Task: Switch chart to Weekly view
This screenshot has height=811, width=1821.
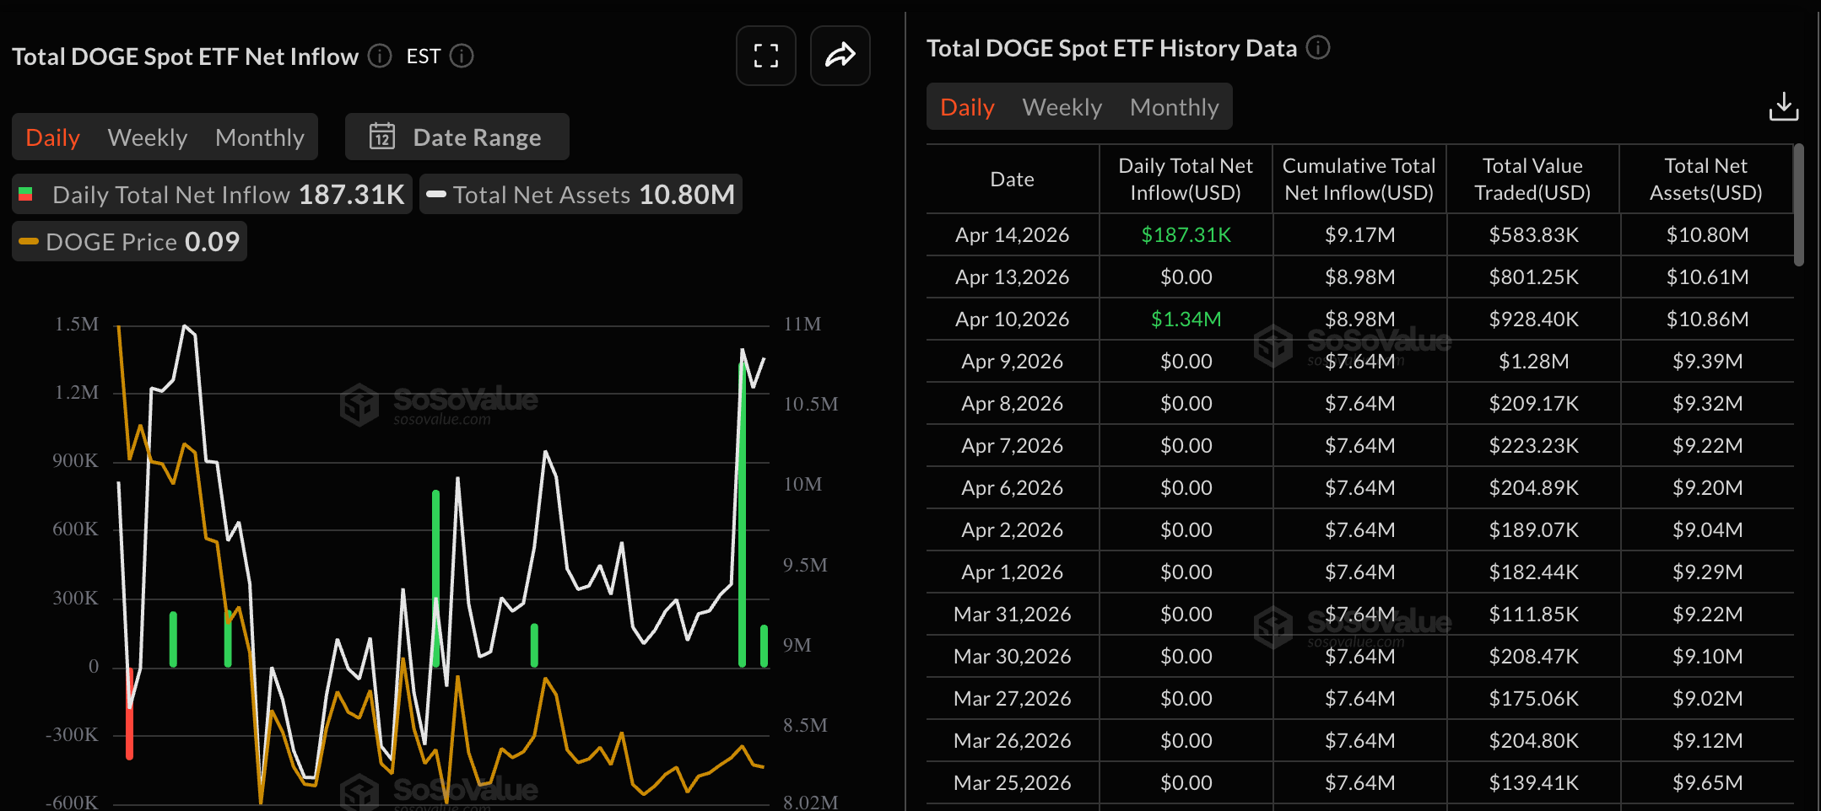Action: click(148, 137)
